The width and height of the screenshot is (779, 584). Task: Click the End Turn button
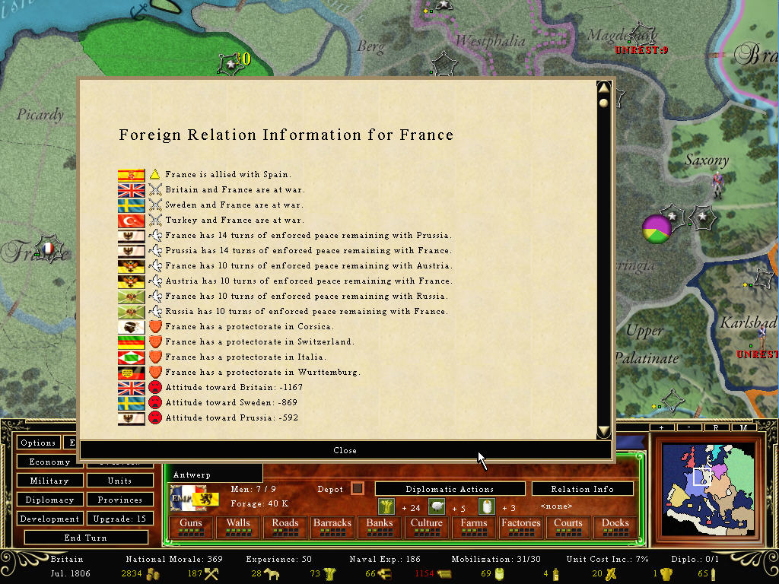pyautogui.click(x=86, y=538)
